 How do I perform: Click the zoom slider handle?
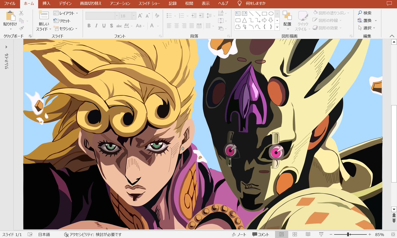coord(348,234)
